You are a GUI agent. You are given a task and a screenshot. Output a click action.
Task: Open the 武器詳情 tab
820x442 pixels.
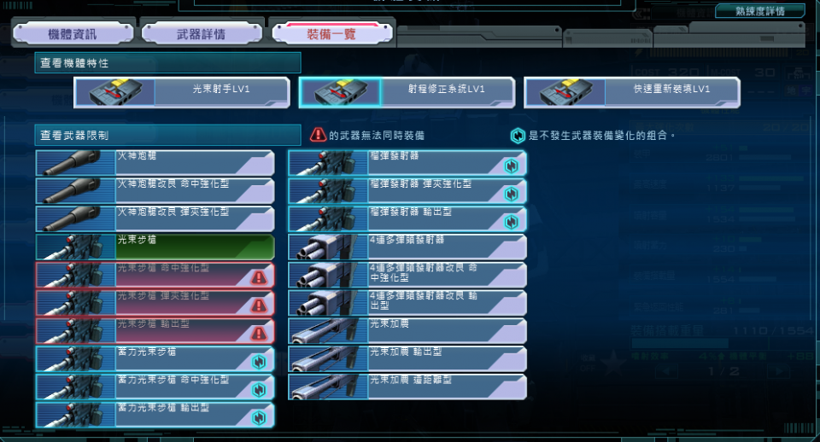coord(202,34)
